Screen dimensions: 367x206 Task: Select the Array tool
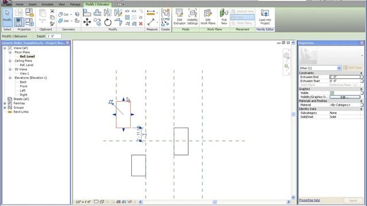click(x=127, y=17)
